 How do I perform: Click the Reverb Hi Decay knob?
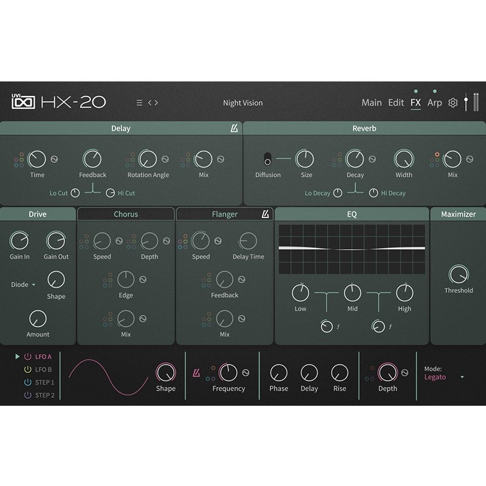(x=374, y=193)
